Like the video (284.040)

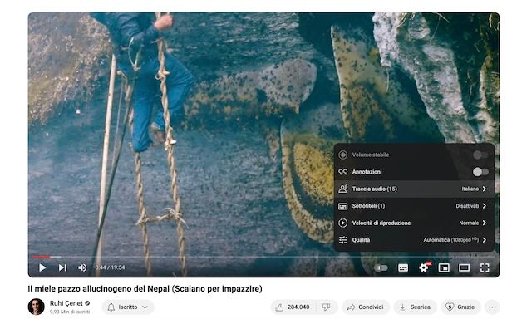click(x=293, y=307)
